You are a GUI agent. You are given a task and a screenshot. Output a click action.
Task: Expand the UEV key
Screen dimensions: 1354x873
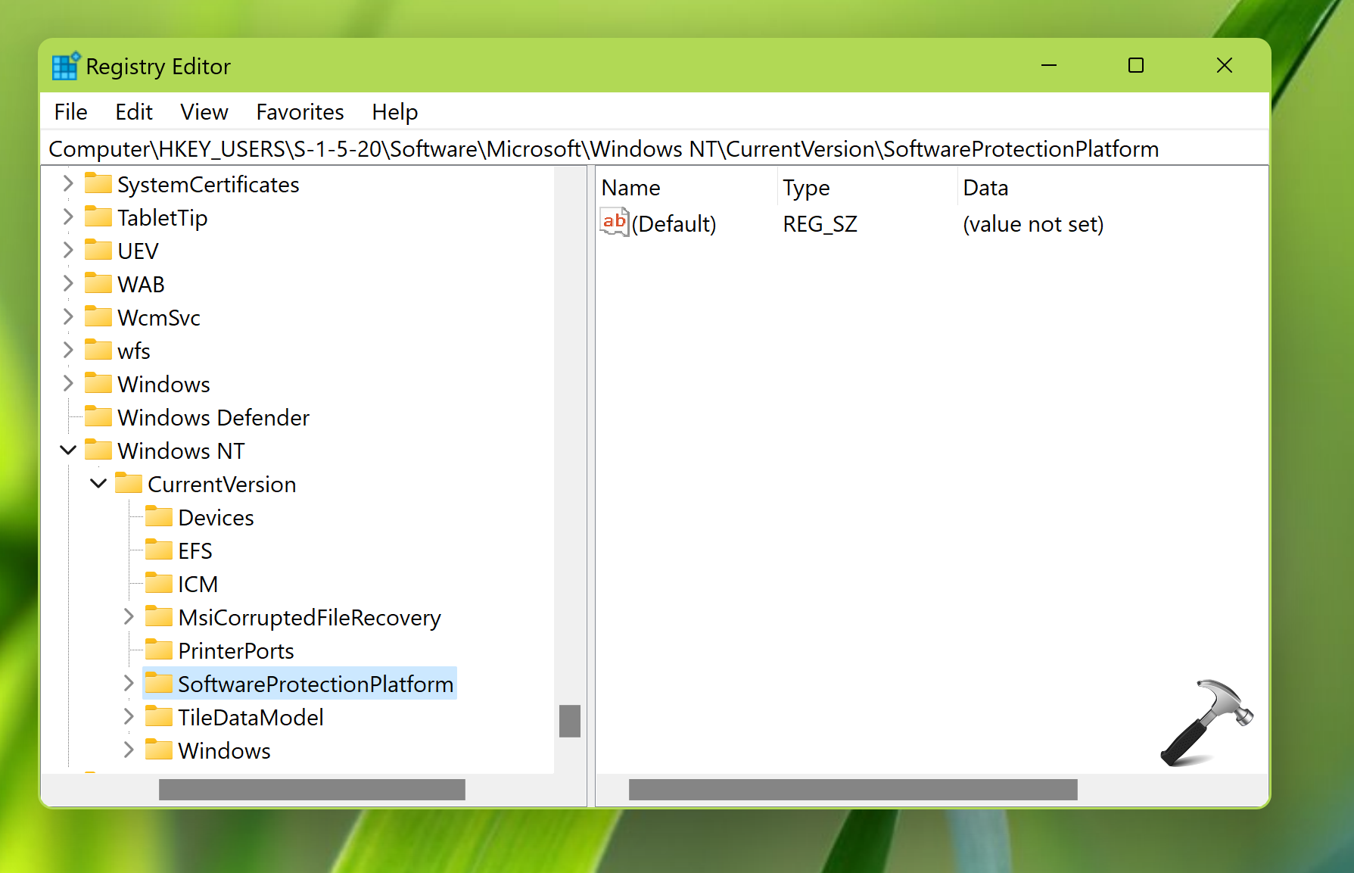68,251
